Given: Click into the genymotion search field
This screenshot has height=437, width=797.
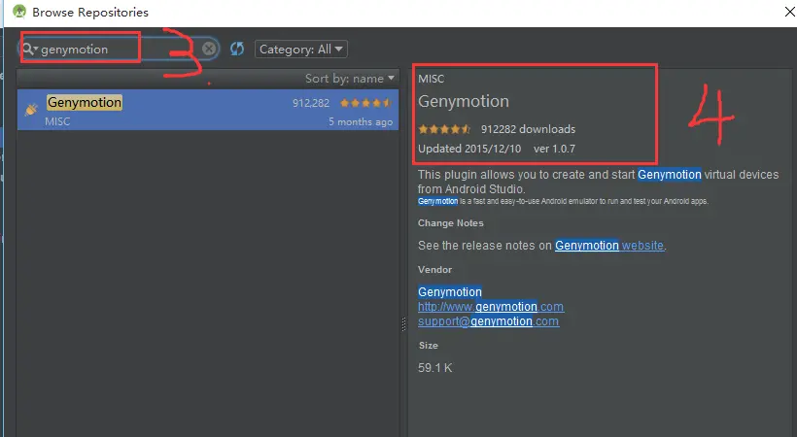Looking at the screenshot, I should (120, 49).
